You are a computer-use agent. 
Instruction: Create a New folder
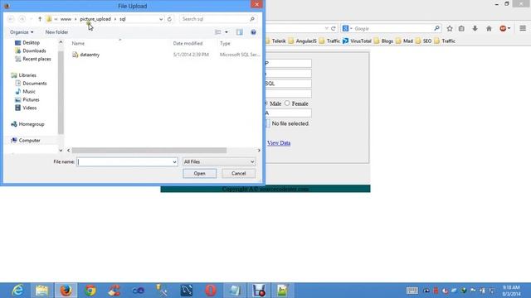56,32
